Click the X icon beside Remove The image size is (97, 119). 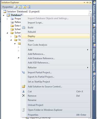pyautogui.click(x=23, y=96)
